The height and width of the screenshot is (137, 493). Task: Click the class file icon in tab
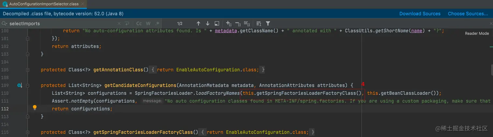tap(5, 4)
